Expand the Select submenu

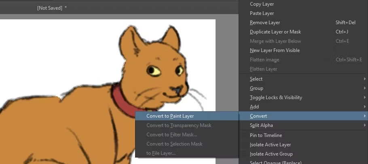303,79
